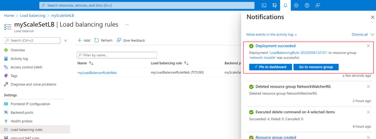Dismiss the Deployment succeeded notification
376x139 pixels.
[368, 46]
